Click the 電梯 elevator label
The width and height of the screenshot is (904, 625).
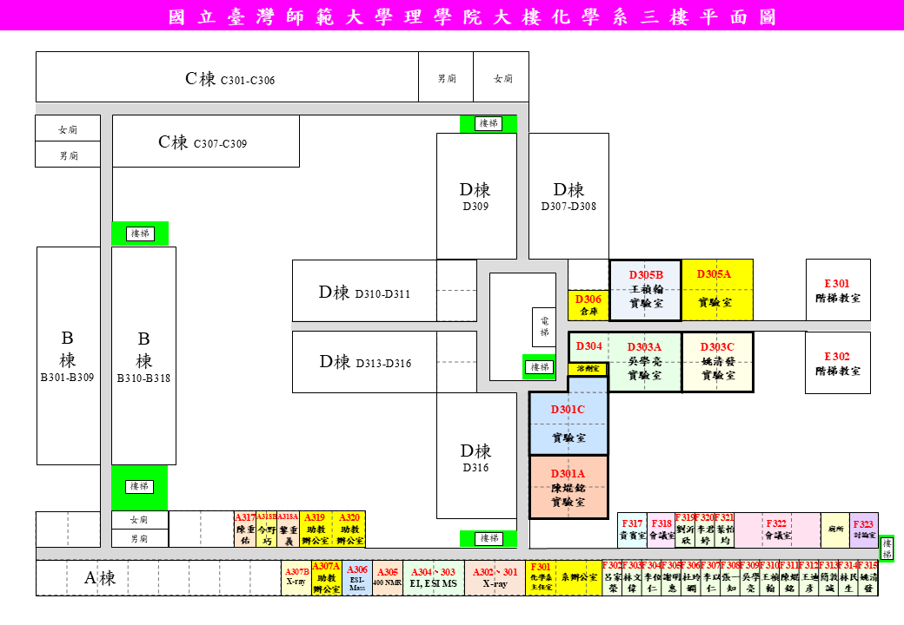click(x=544, y=327)
